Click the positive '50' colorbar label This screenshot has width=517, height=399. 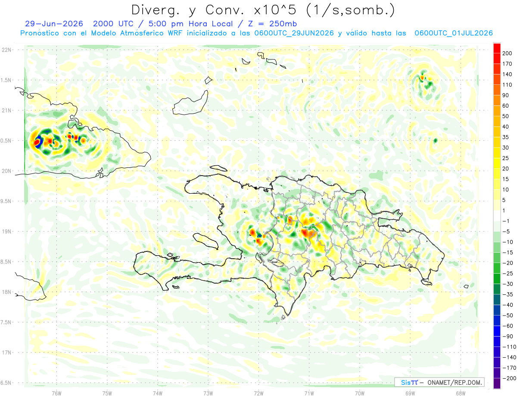(505, 116)
